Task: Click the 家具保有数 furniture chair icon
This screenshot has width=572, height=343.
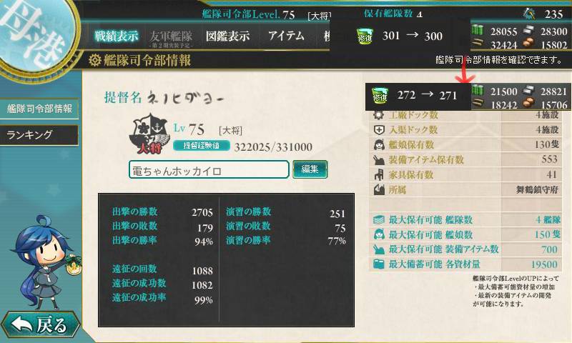Action: click(x=379, y=174)
